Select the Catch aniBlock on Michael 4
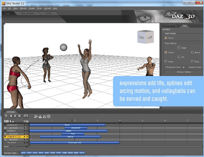204x157 pixels. (x=68, y=131)
